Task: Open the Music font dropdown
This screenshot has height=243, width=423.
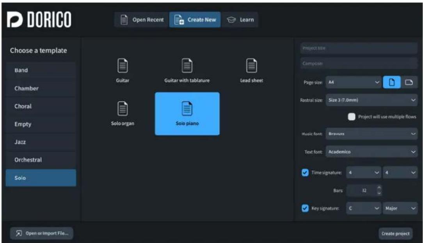Action: tap(371, 134)
